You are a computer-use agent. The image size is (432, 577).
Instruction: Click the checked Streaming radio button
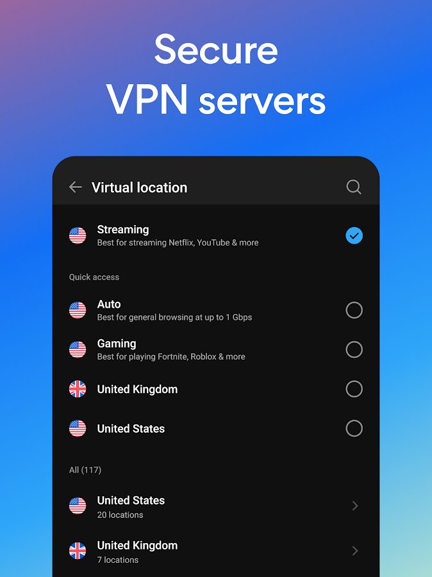pyautogui.click(x=354, y=235)
